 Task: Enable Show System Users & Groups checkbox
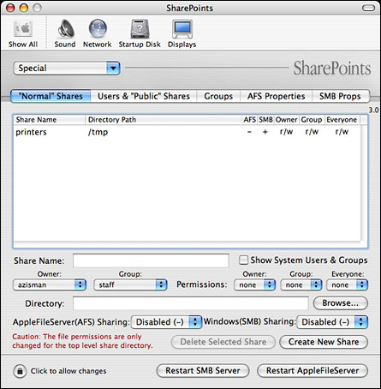[243, 260]
